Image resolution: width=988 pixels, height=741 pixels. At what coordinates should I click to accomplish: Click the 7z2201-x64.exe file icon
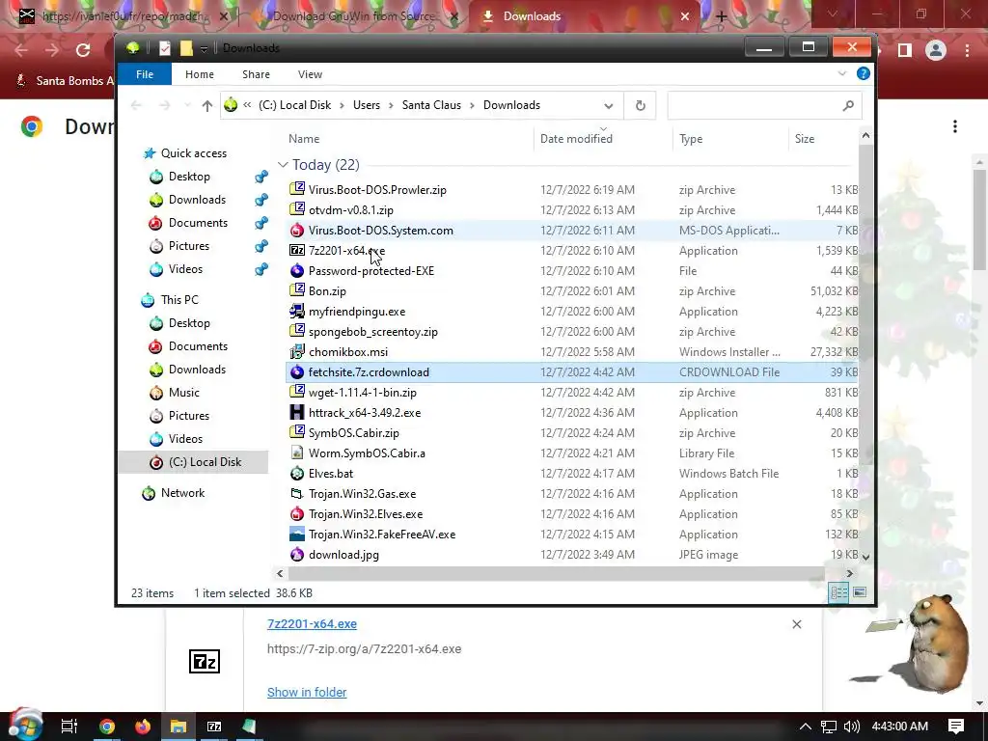(x=297, y=250)
